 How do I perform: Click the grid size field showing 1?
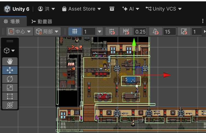click(89, 32)
